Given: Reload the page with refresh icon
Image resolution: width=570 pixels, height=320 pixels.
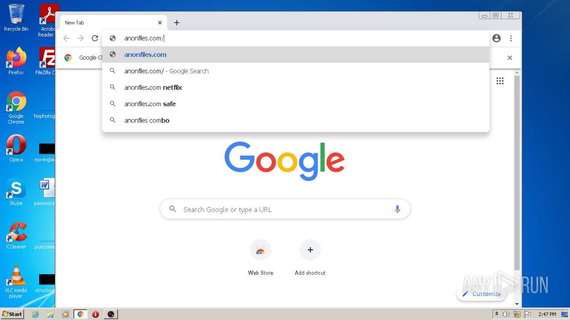Looking at the screenshot, I should click(95, 38).
